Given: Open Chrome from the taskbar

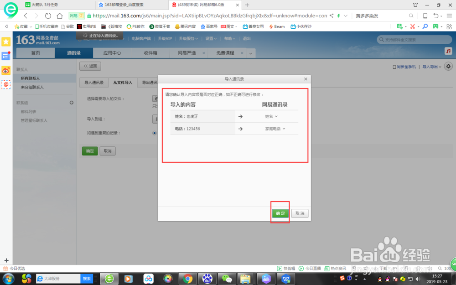Looking at the screenshot, I should (x=187, y=278).
